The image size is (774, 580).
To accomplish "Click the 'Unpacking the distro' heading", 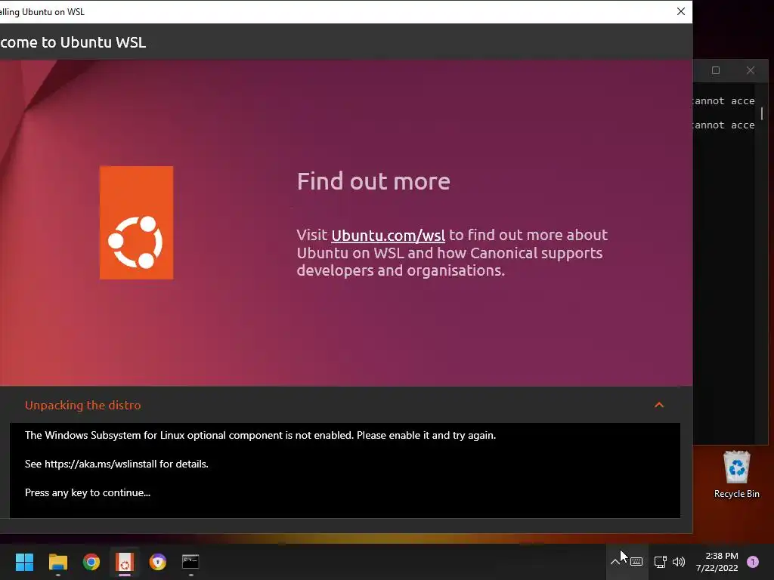I will click(x=83, y=406).
